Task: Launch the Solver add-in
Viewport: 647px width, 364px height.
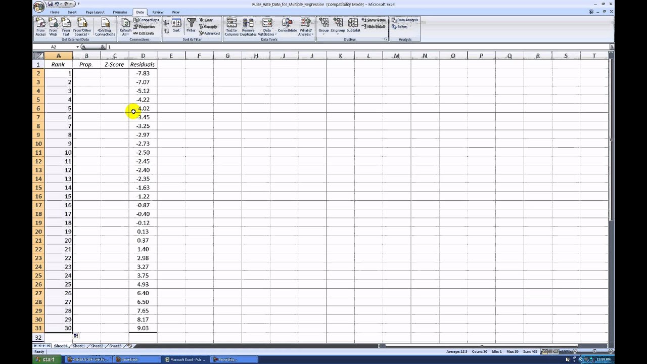Action: 399,27
